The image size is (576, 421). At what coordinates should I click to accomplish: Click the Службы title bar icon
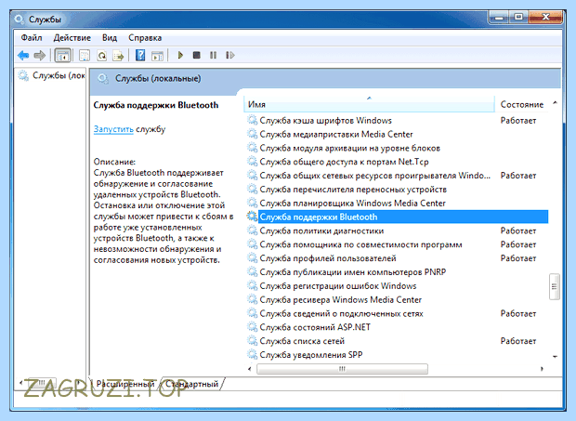[20, 20]
